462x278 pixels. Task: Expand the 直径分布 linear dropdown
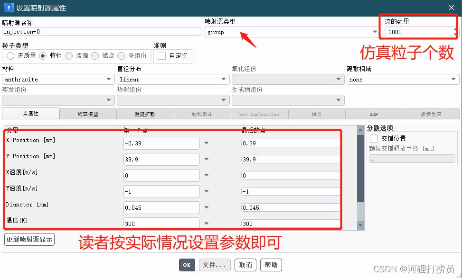click(173, 80)
